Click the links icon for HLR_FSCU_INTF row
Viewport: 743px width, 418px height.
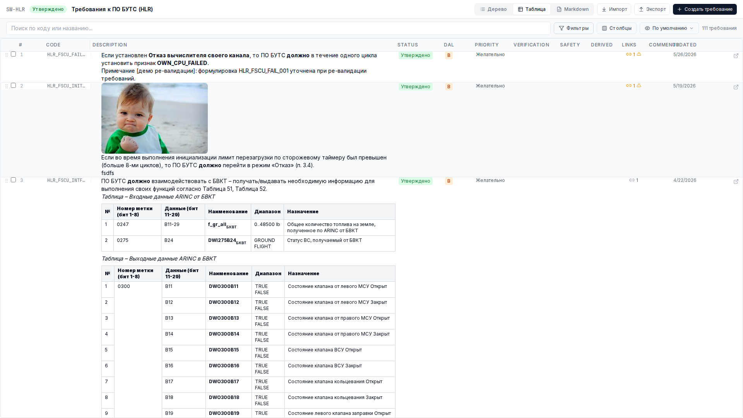click(x=632, y=180)
